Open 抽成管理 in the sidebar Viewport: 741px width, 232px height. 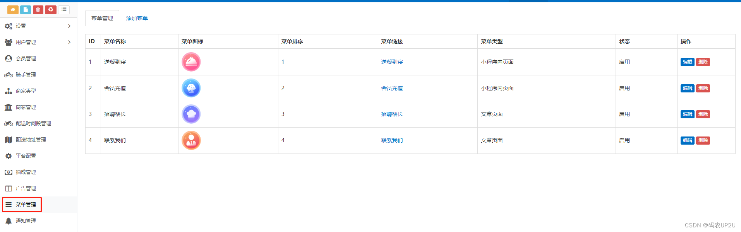coord(26,172)
